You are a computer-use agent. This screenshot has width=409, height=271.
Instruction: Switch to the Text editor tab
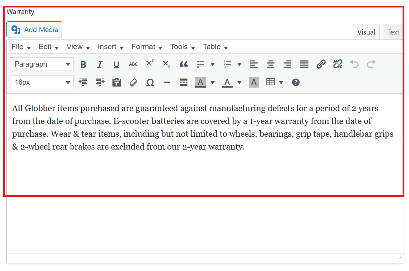pyautogui.click(x=393, y=32)
